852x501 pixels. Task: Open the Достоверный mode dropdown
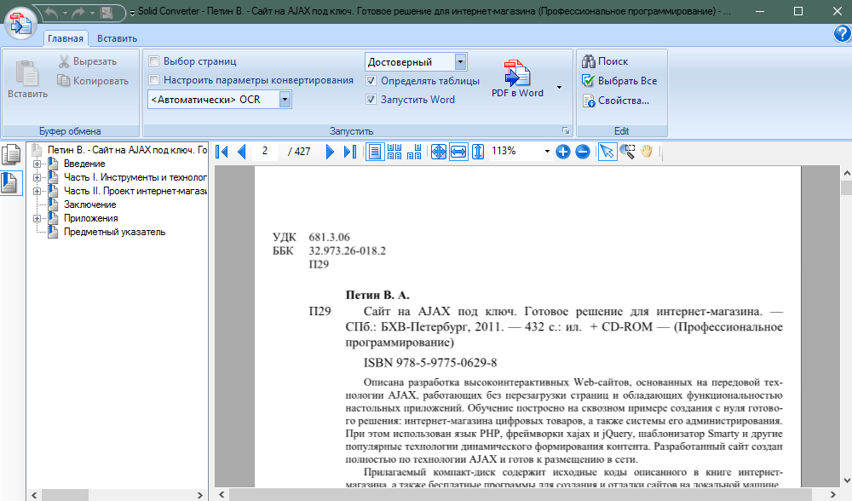[460, 61]
